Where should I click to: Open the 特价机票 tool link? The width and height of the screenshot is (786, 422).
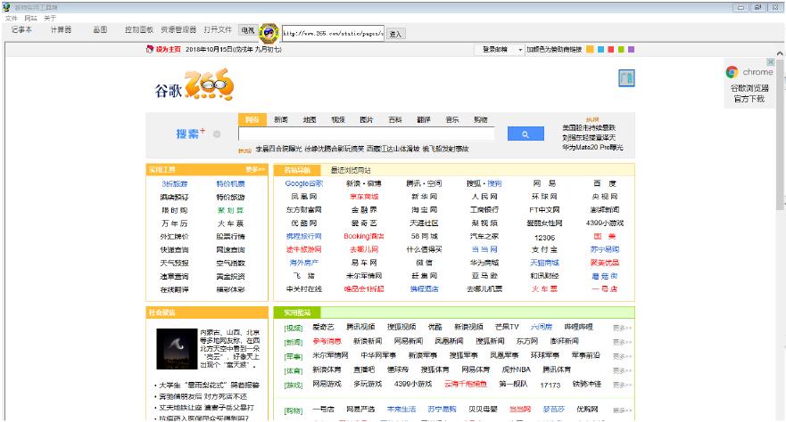[x=230, y=184]
